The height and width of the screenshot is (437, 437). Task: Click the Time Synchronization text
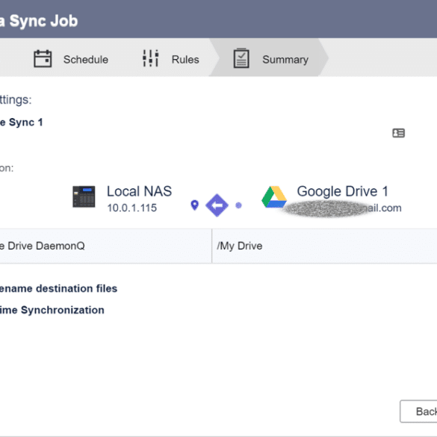[x=52, y=310]
